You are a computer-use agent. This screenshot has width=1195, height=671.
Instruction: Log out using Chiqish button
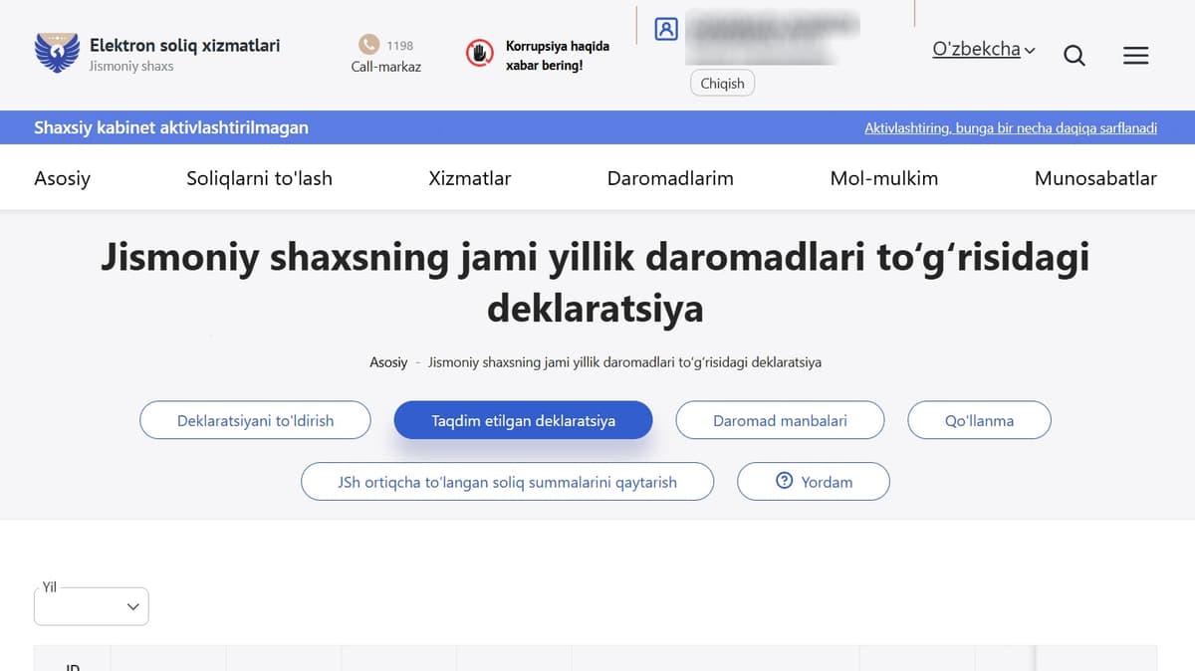pyautogui.click(x=723, y=84)
